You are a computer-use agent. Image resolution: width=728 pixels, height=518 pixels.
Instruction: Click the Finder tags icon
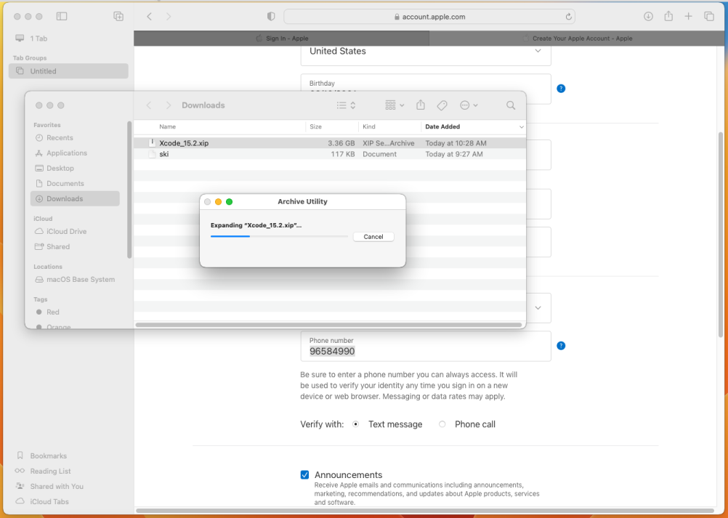coord(442,105)
